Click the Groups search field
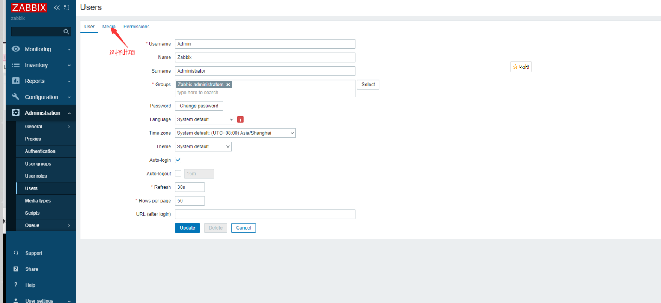The width and height of the screenshot is (661, 303). pos(265,93)
